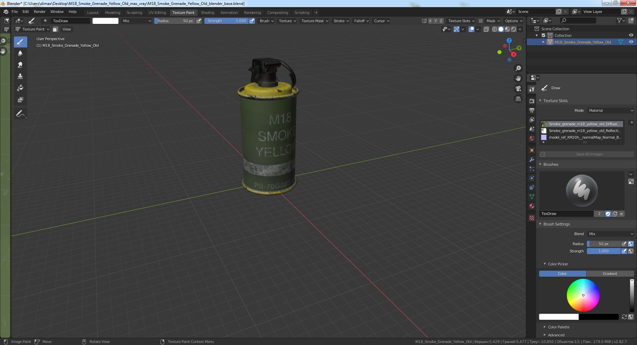Open the World properties tab
The height and width of the screenshot is (345, 637).
pyautogui.click(x=532, y=138)
